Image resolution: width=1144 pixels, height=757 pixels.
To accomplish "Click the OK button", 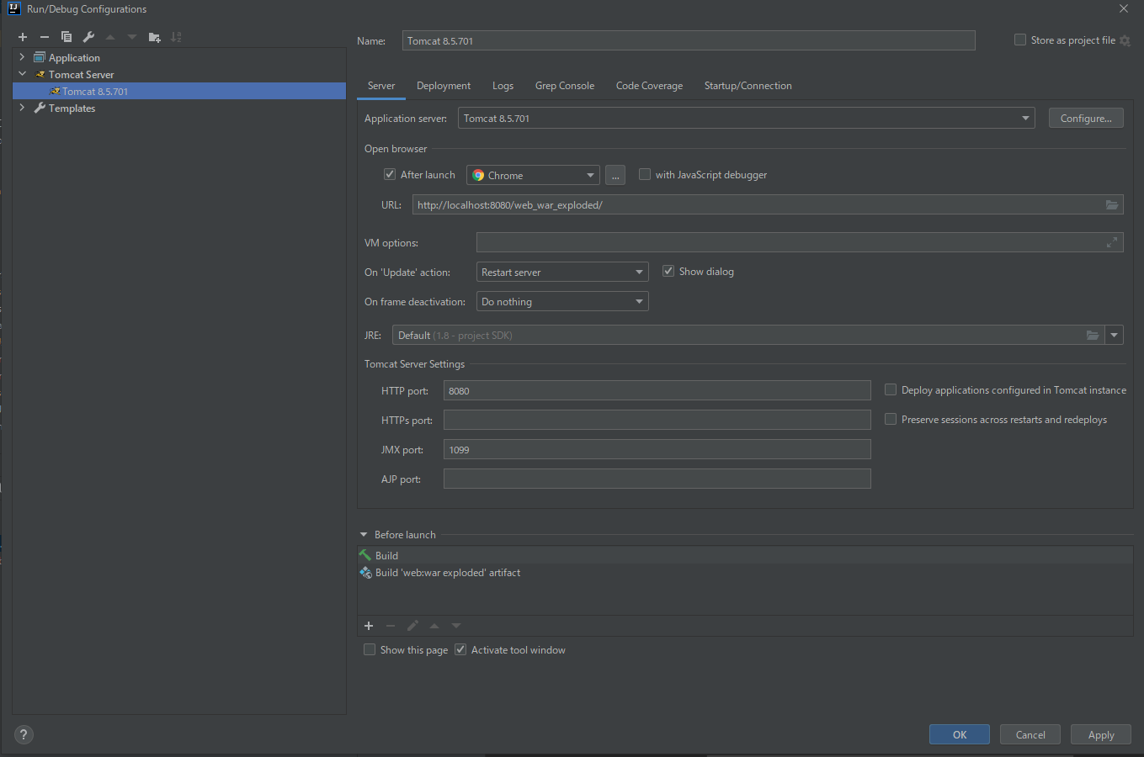I will click(960, 734).
